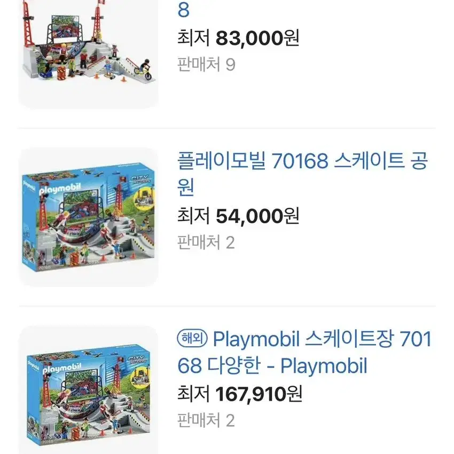Click the title fragment '8' above 83,000원

[183, 10]
